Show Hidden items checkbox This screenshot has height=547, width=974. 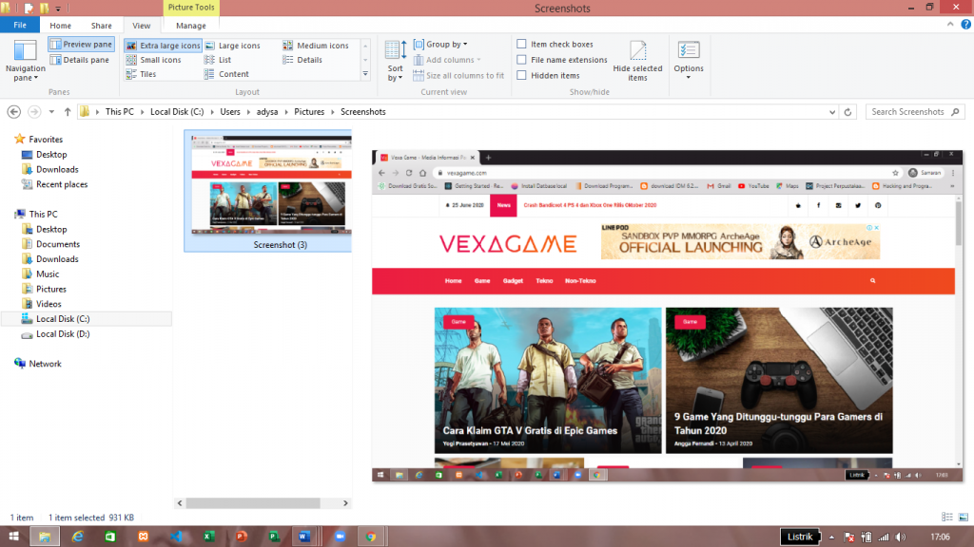point(521,75)
